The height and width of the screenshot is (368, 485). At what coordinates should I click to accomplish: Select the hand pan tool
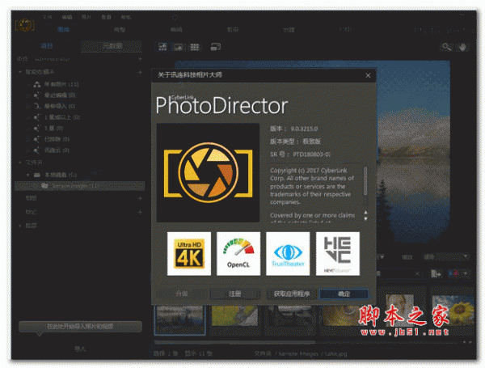(462, 47)
